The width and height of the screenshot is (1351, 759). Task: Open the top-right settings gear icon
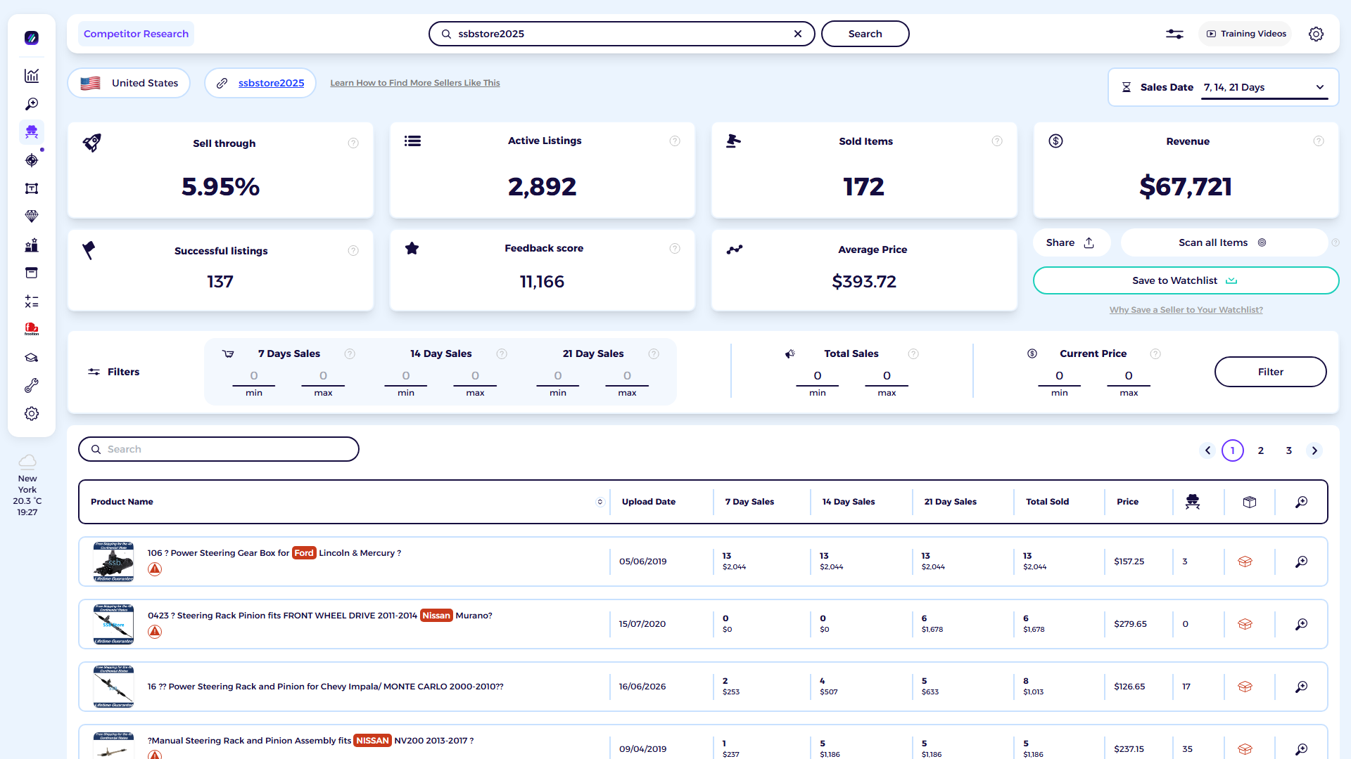point(1316,34)
